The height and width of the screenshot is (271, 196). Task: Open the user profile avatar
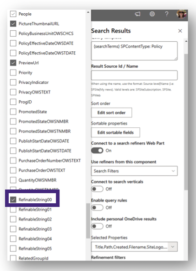[181, 14]
